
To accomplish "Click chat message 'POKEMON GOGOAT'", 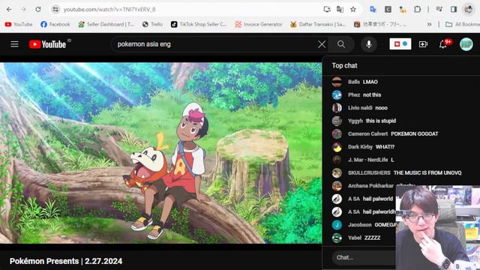I will coord(415,133).
